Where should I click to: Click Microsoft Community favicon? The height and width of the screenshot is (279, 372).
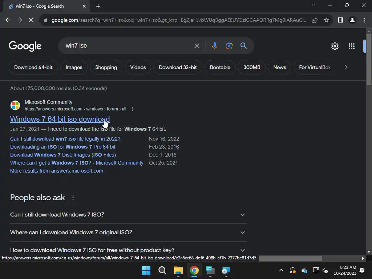(15, 105)
